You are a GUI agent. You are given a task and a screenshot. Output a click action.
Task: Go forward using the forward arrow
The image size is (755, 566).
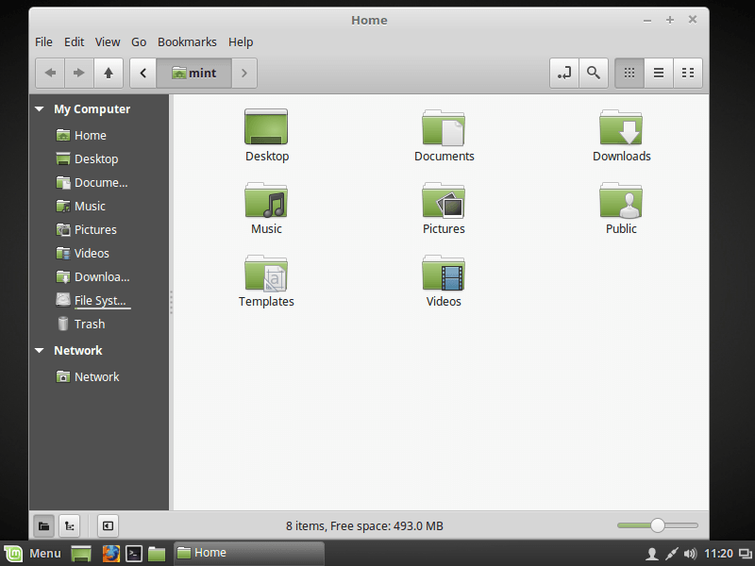pos(79,74)
